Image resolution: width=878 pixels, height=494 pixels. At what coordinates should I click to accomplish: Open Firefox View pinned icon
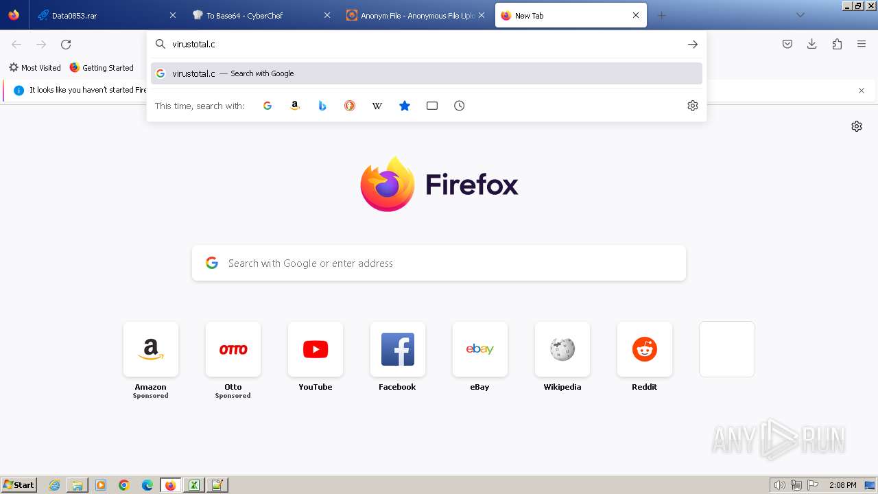pos(14,15)
